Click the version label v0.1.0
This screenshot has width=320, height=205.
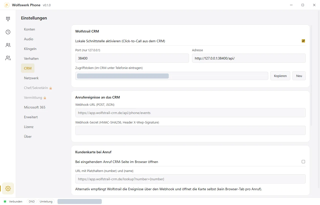coord(47,5)
